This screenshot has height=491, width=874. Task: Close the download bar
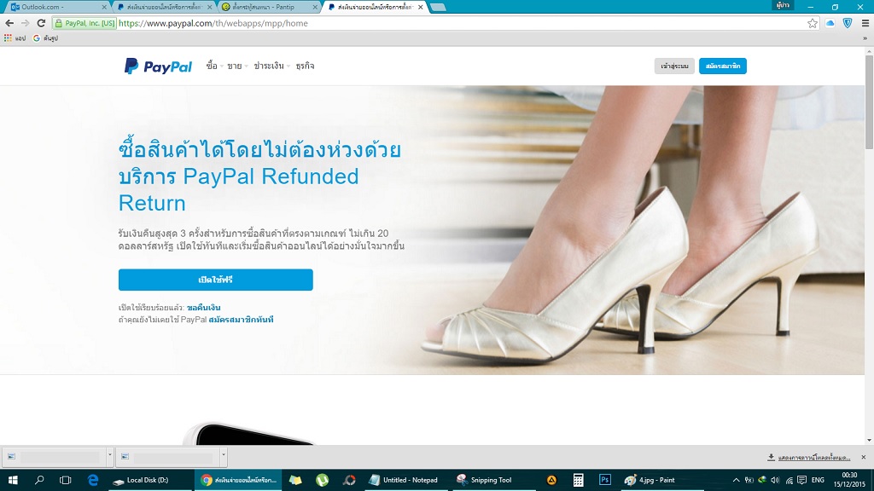click(x=864, y=457)
